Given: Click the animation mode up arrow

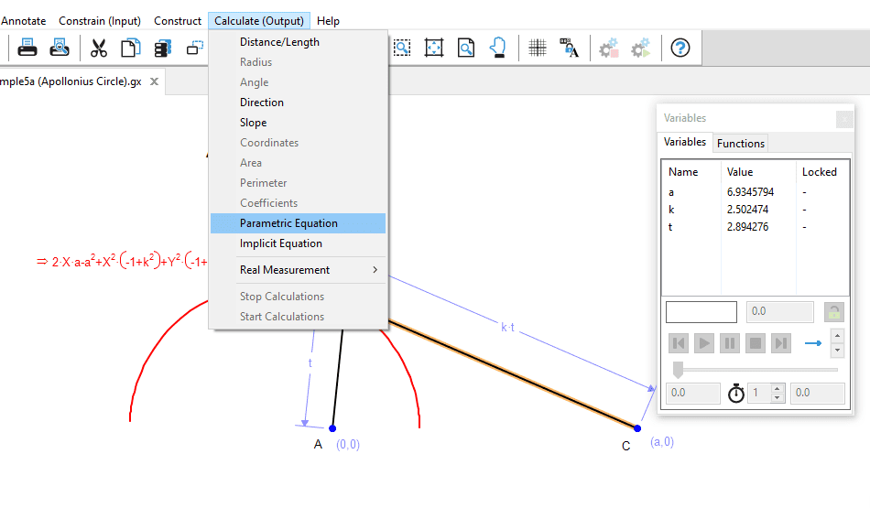Looking at the screenshot, I should [x=837, y=336].
